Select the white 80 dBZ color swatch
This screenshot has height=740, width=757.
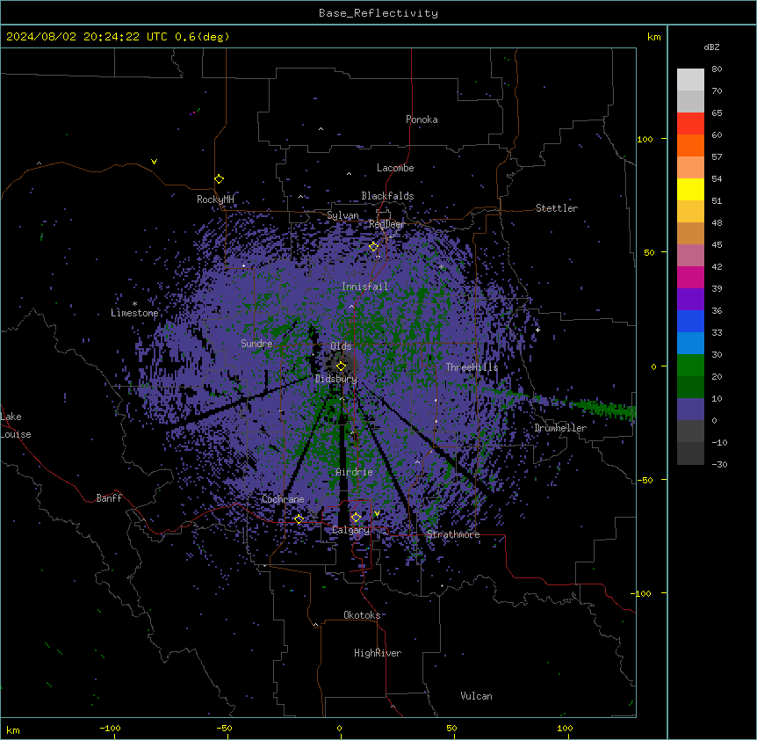(690, 80)
